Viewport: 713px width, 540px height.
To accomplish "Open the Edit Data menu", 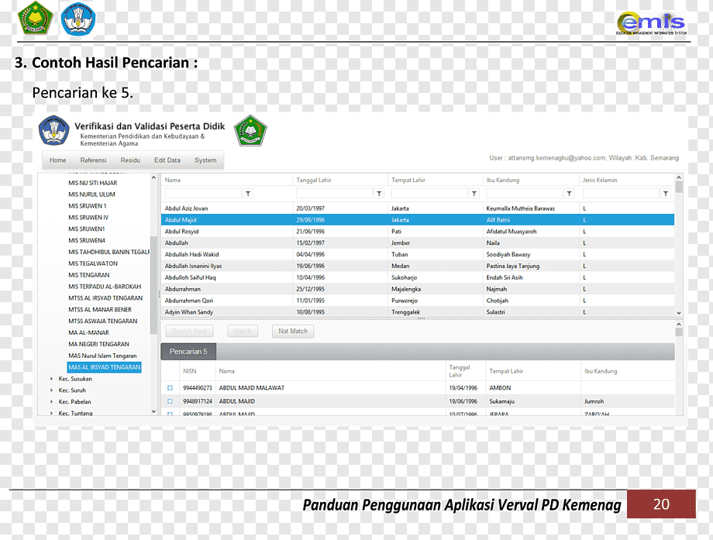I will [x=167, y=160].
